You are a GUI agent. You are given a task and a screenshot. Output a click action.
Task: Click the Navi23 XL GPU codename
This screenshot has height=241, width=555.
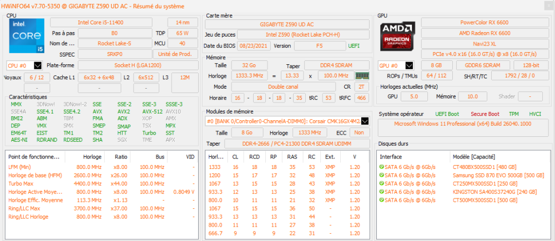(485, 44)
